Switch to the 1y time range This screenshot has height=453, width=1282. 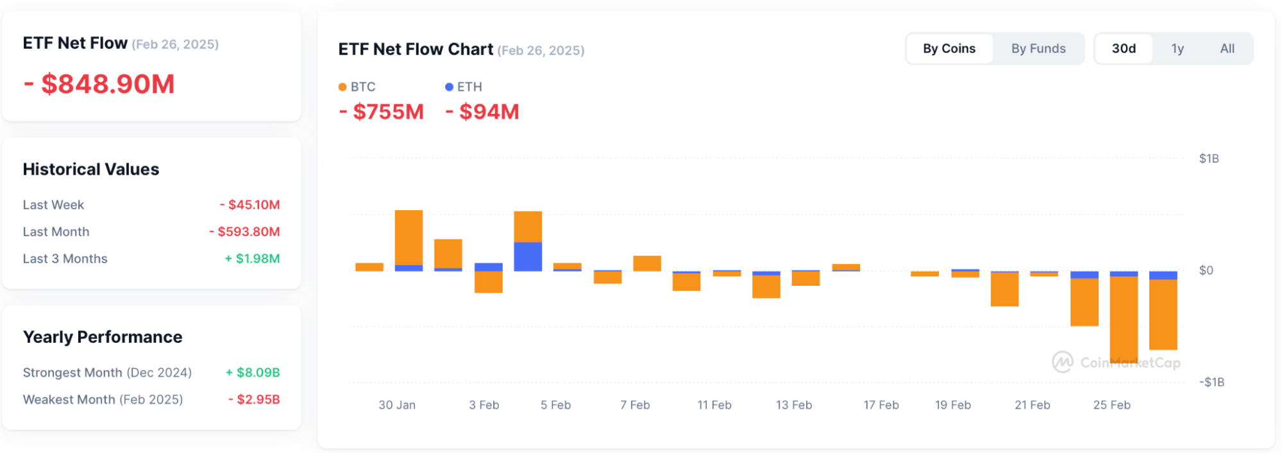(1177, 48)
